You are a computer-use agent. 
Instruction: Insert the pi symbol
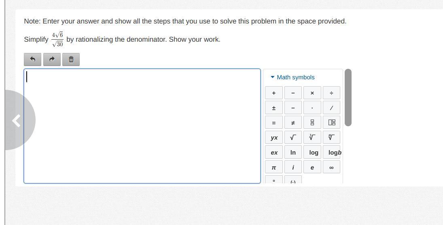pyautogui.click(x=274, y=167)
